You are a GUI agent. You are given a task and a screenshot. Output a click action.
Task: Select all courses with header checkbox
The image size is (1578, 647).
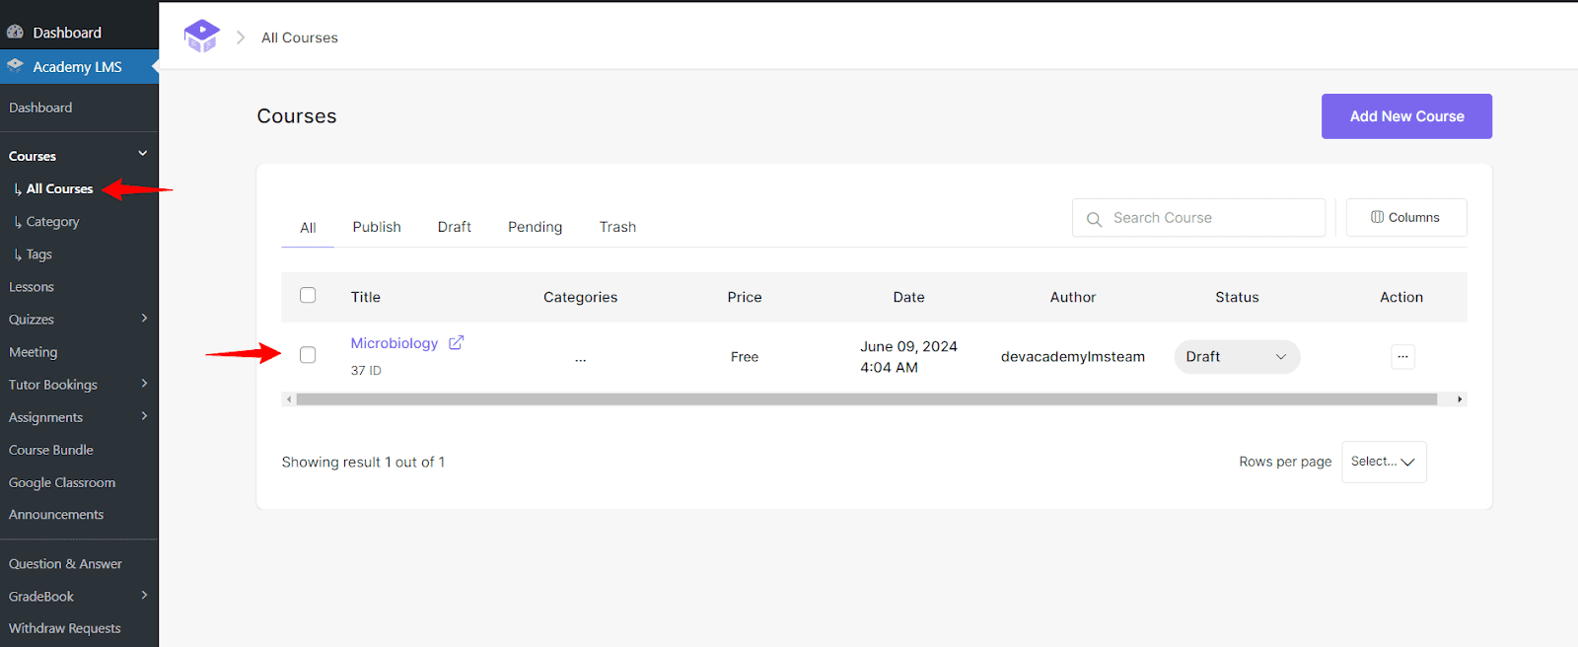tap(308, 296)
